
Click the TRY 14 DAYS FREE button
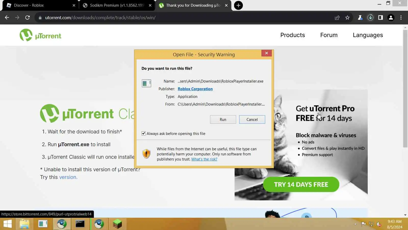pyautogui.click(x=301, y=185)
